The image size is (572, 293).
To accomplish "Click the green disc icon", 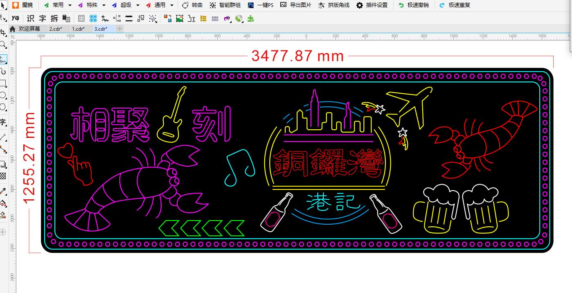I will 239,18.
